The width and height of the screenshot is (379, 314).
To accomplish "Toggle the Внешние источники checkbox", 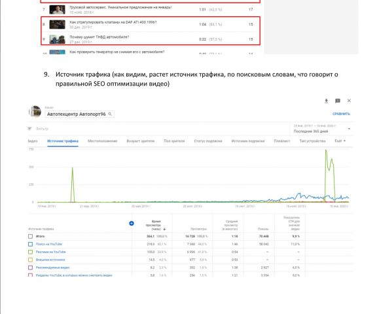I will coord(30,260).
